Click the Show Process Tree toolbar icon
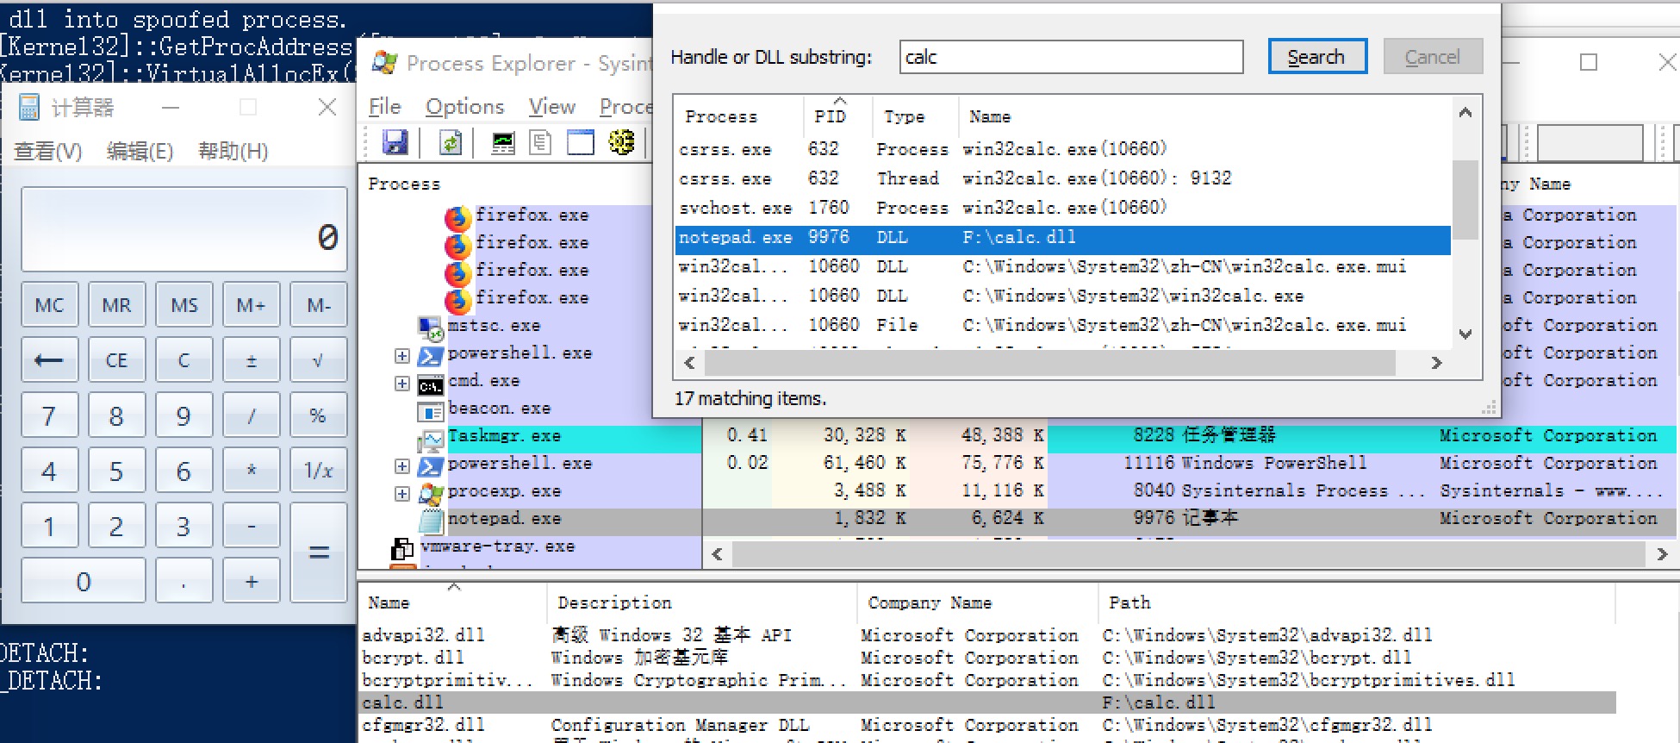Screen dimensions: 1680x743 click(x=541, y=142)
